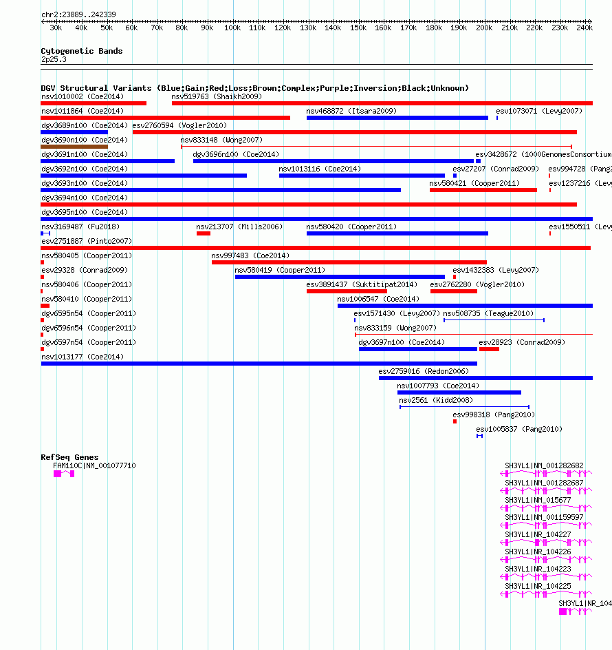Select the brown dgv3690n100 complex variant bar
The image size is (612, 650).
point(74,147)
